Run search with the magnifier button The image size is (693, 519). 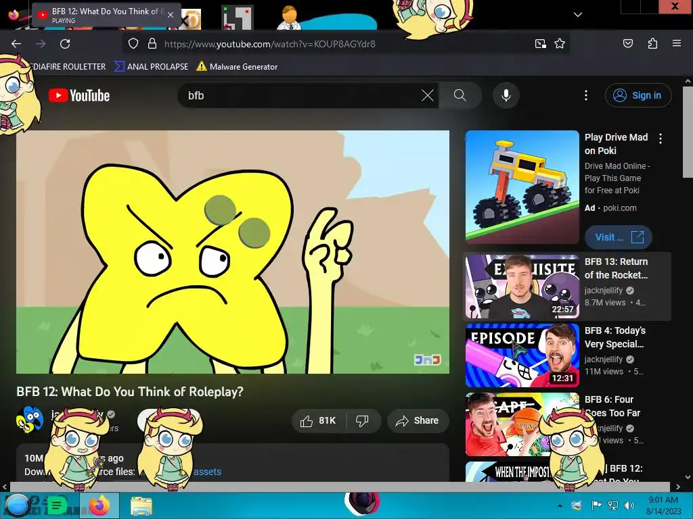tap(460, 95)
